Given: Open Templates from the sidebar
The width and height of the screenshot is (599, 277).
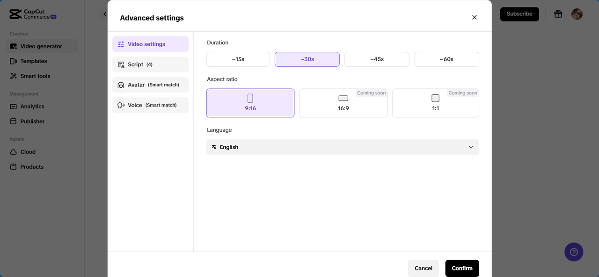Looking at the screenshot, I should pyautogui.click(x=33, y=61).
